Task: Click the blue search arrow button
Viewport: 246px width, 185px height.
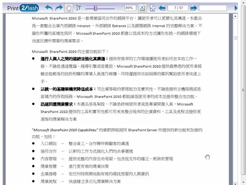Action: [236, 8]
